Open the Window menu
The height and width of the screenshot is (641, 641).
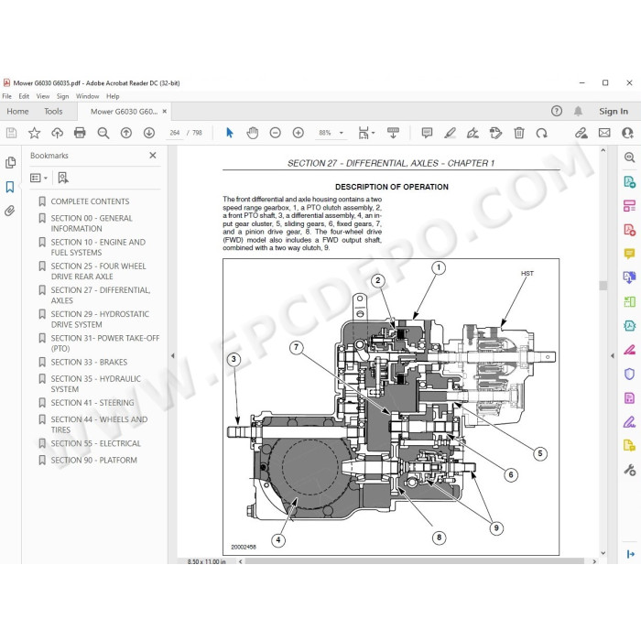click(x=88, y=96)
